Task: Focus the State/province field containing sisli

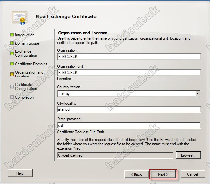Action: point(129,125)
